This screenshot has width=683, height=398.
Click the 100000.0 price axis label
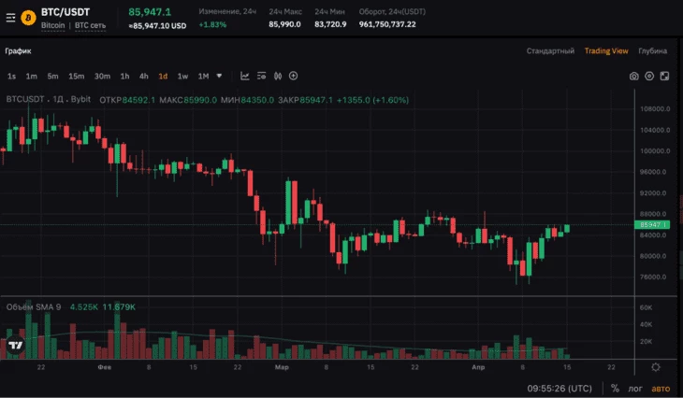click(655, 151)
